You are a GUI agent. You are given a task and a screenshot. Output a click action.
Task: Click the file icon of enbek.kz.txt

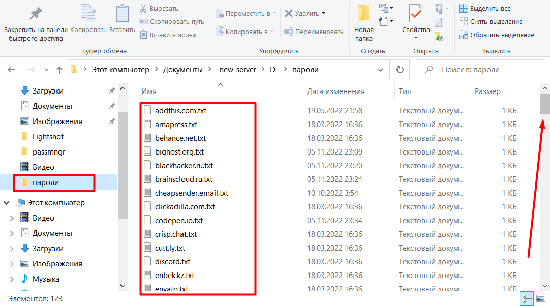coord(148,275)
